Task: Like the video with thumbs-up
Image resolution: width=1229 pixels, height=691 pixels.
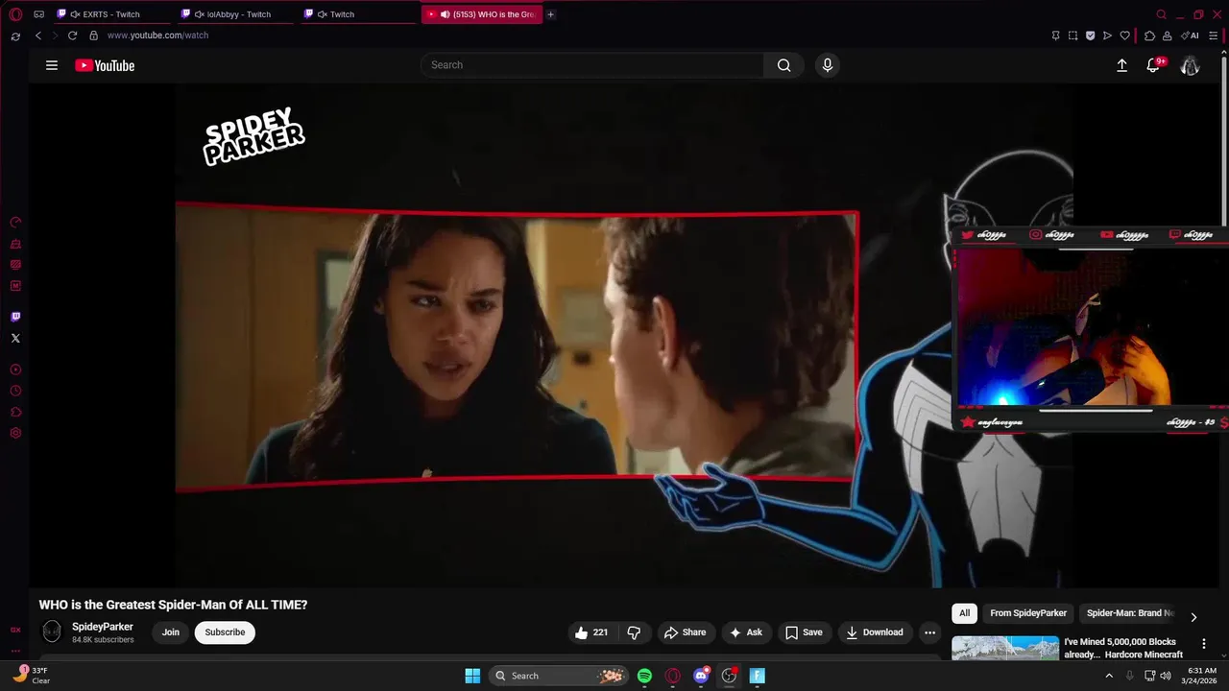Action: coord(591,632)
